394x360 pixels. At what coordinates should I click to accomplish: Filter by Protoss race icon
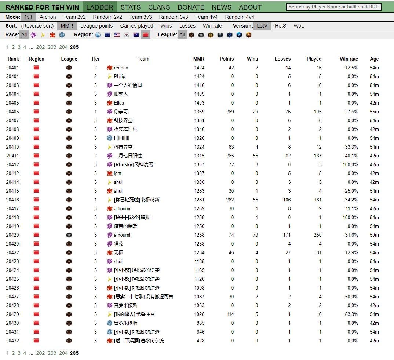[43, 35]
